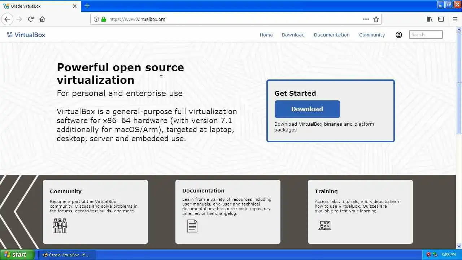462x260 pixels.
Task: Open the Community navigation link
Action: tap(372, 35)
